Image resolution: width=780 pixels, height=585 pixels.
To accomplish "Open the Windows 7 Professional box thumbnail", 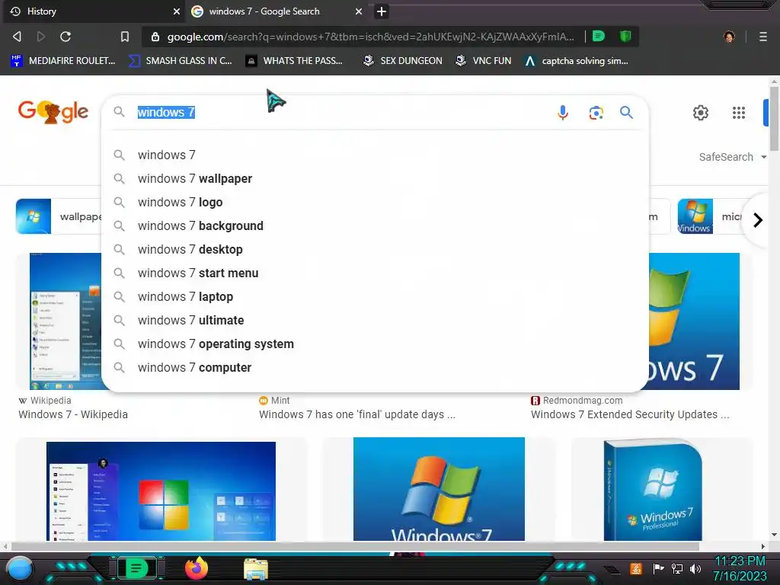I will [x=653, y=490].
